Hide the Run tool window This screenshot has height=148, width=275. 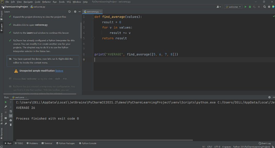[274, 97]
